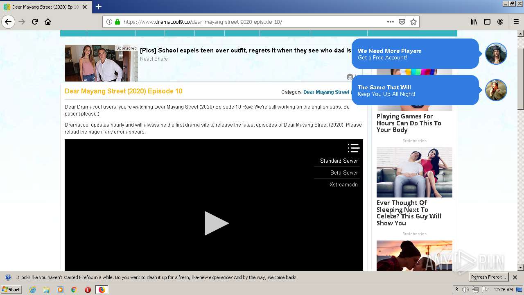Play the episode video
This screenshot has width=524, height=295.
(216, 223)
